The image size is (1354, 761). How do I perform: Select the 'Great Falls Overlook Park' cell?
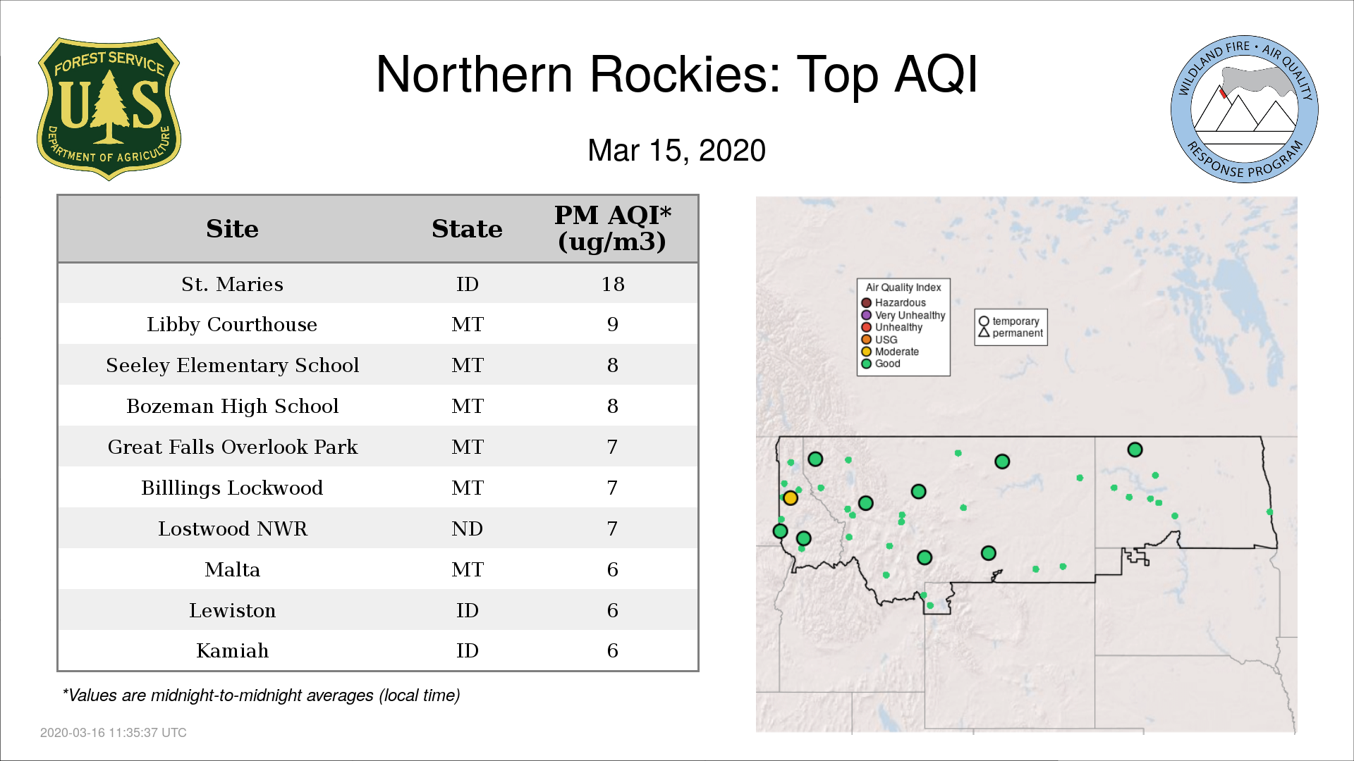[232, 447]
